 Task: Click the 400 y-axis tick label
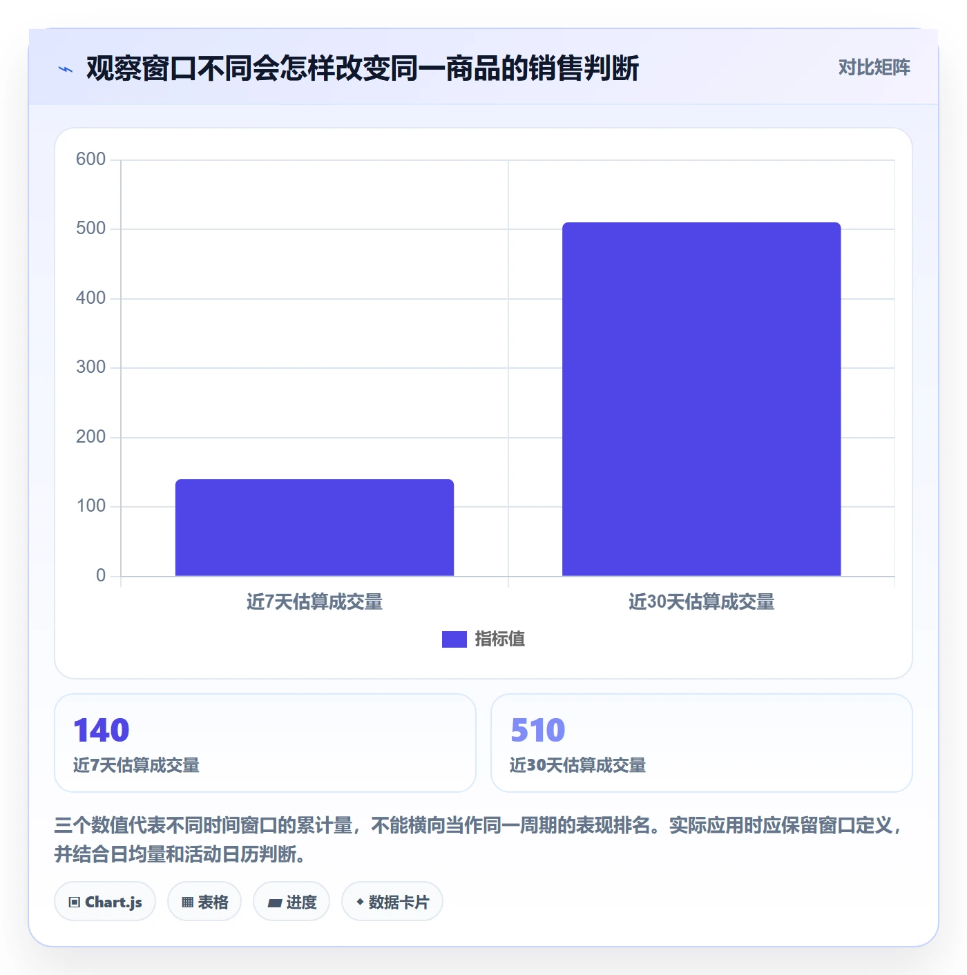pos(90,298)
